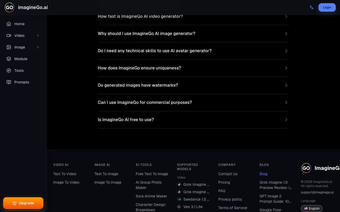
Task: Click the IMAGE AI footer heading
Action: click(x=102, y=165)
